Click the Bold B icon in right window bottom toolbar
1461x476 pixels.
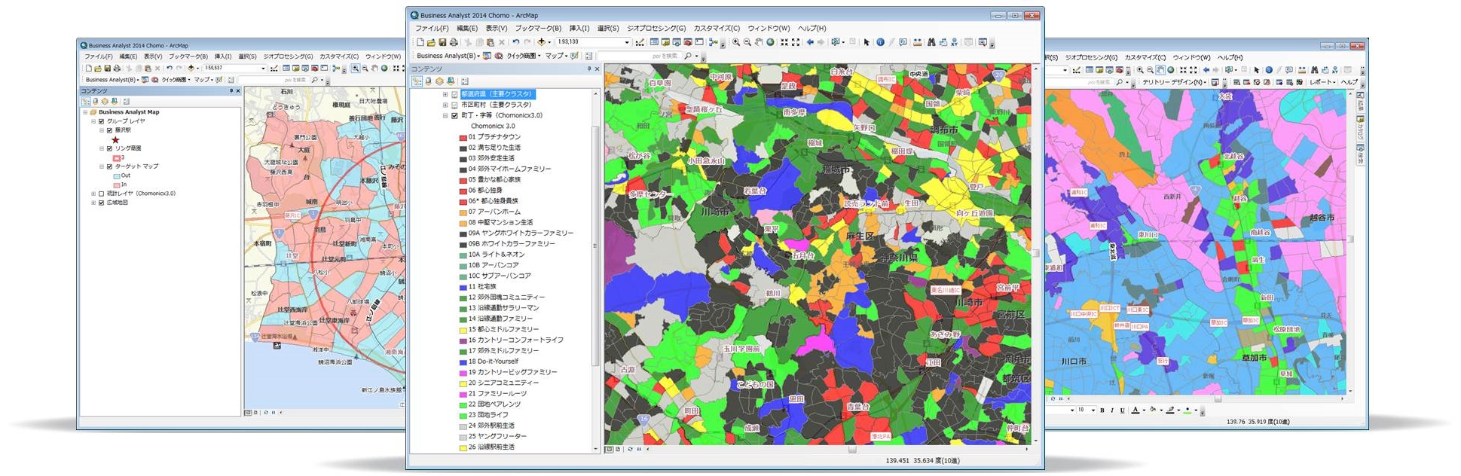pos(1102,410)
